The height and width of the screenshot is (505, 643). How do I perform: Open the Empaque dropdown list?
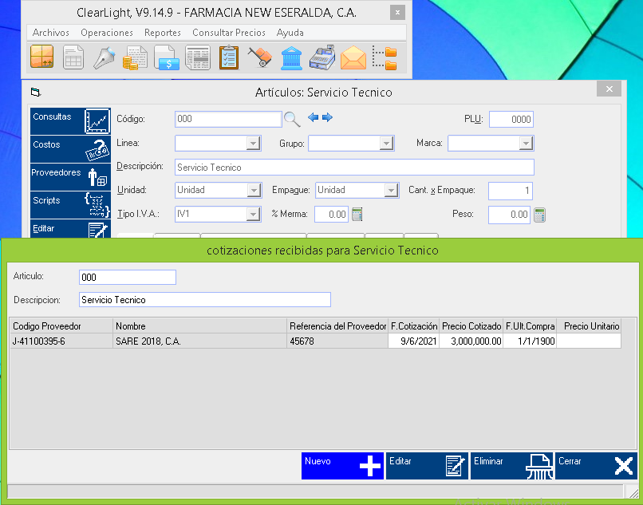pos(391,191)
